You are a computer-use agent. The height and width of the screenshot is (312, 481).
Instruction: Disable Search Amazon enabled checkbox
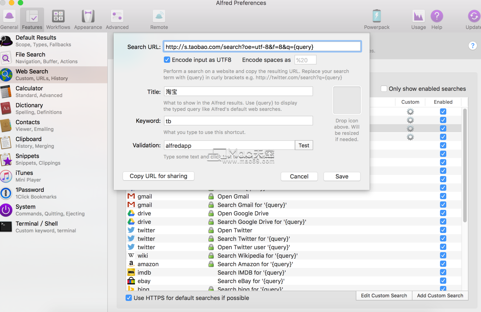443,264
